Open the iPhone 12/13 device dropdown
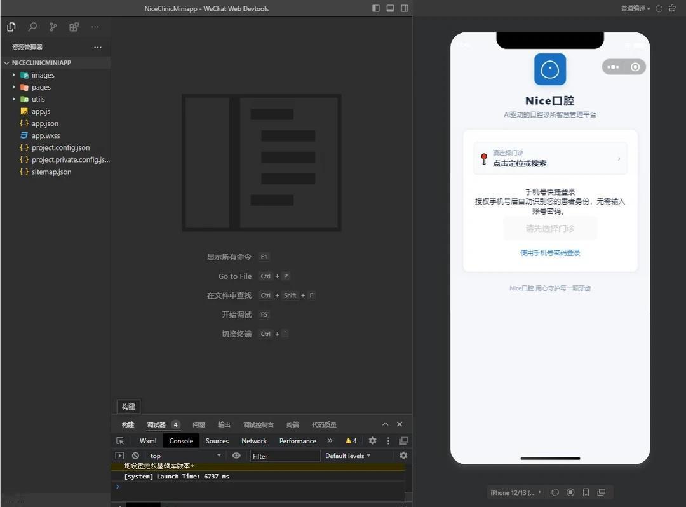The image size is (686, 507). coord(516,492)
